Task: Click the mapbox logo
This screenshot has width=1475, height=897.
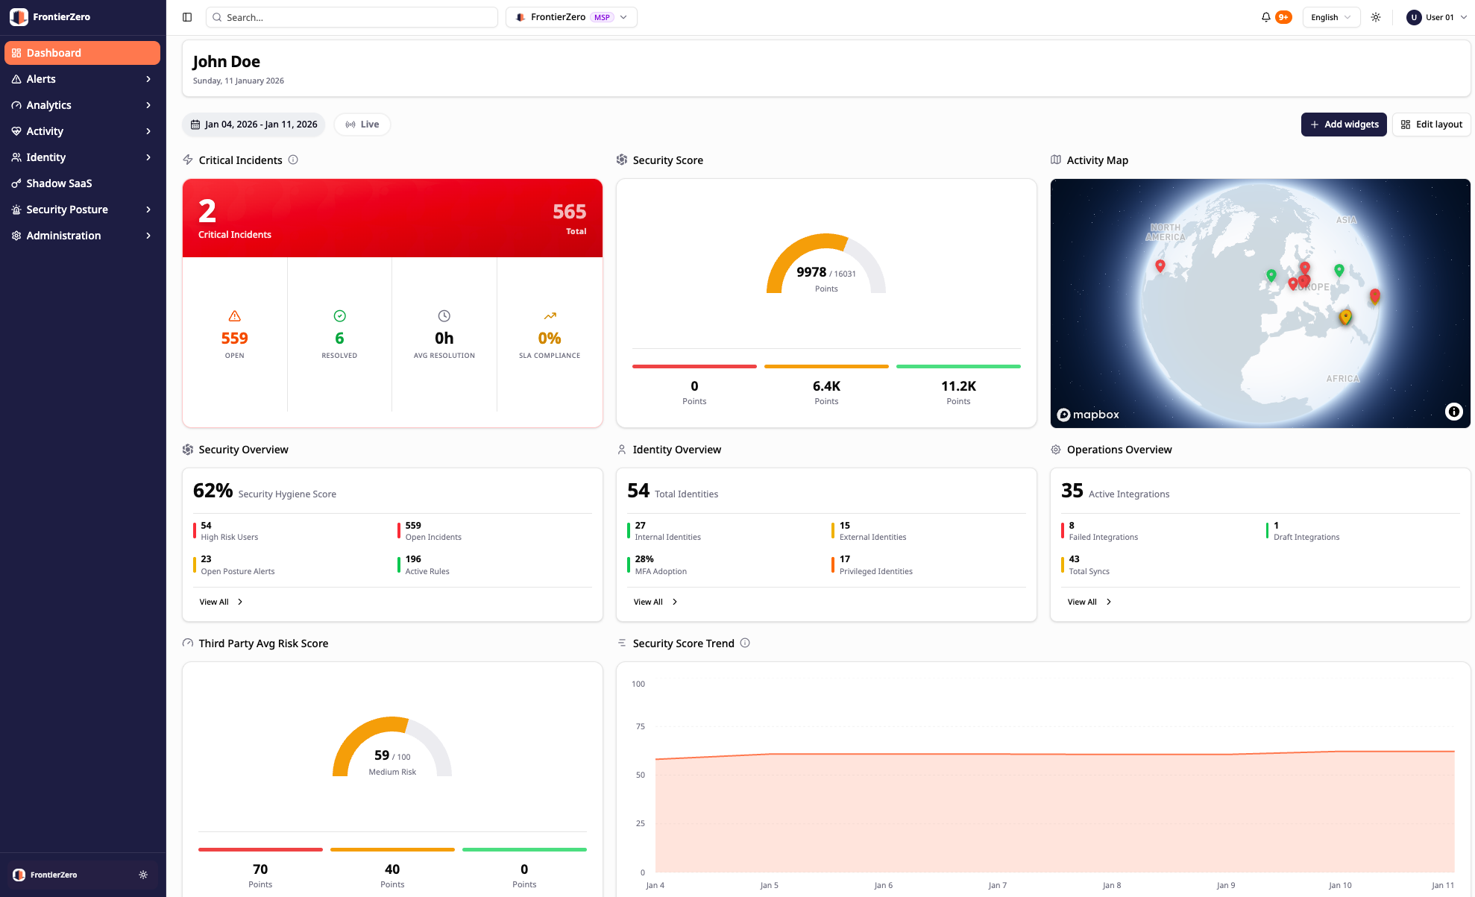Action: tap(1089, 415)
